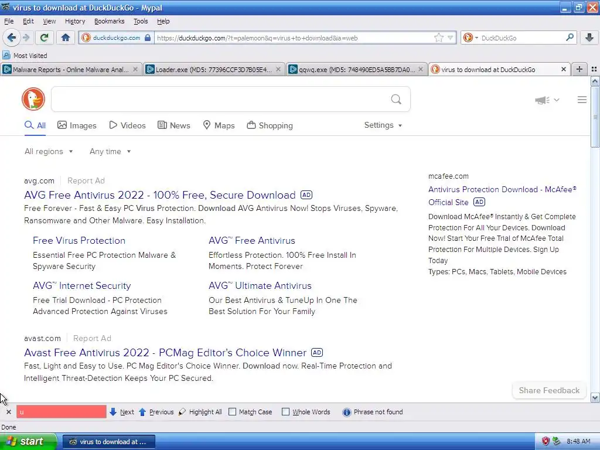Choose search engine from DuckDuckGo dropdown
600x450 pixels.
pos(471,37)
